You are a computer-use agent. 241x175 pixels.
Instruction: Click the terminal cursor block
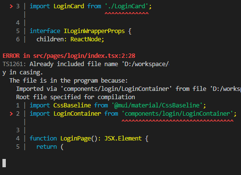tap(4, 163)
